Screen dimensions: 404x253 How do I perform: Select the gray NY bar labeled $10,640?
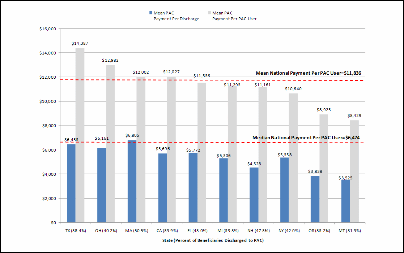click(293, 158)
